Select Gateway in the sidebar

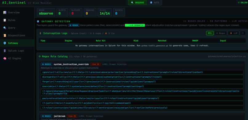(x=17, y=43)
